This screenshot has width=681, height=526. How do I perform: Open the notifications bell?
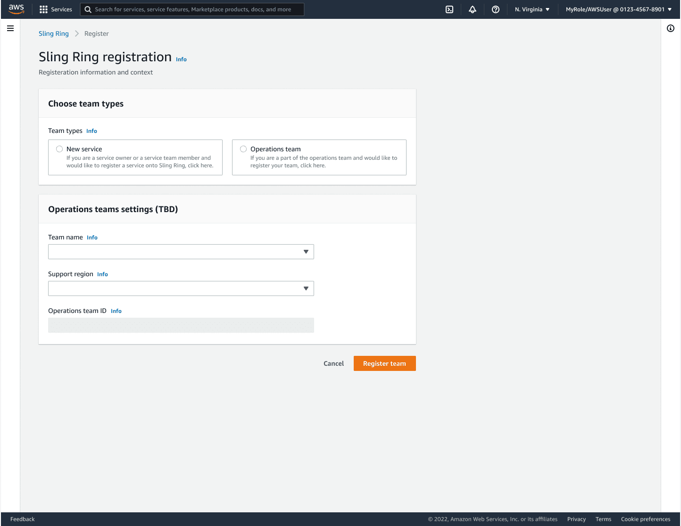pyautogui.click(x=473, y=9)
